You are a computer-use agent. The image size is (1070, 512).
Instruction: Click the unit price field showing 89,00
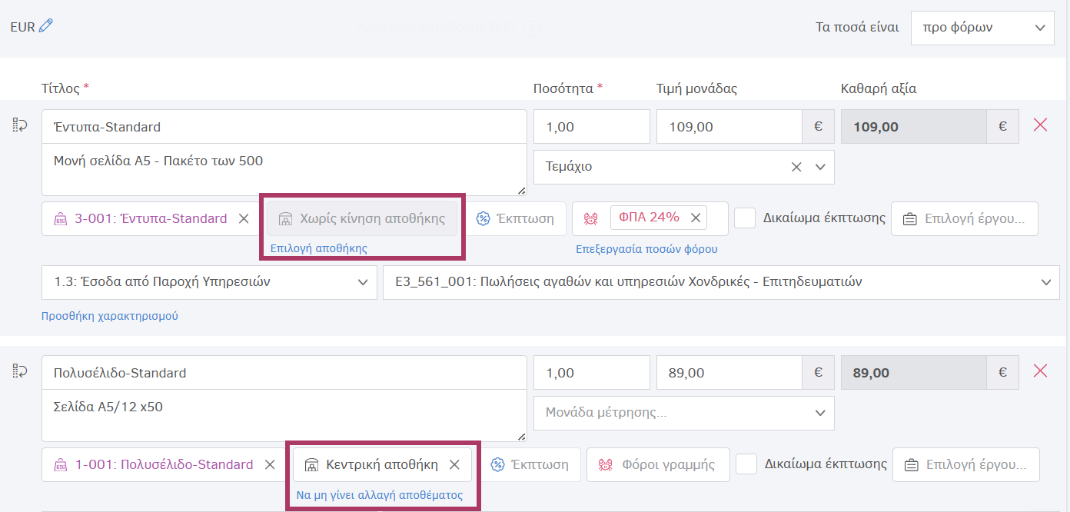pyautogui.click(x=728, y=373)
